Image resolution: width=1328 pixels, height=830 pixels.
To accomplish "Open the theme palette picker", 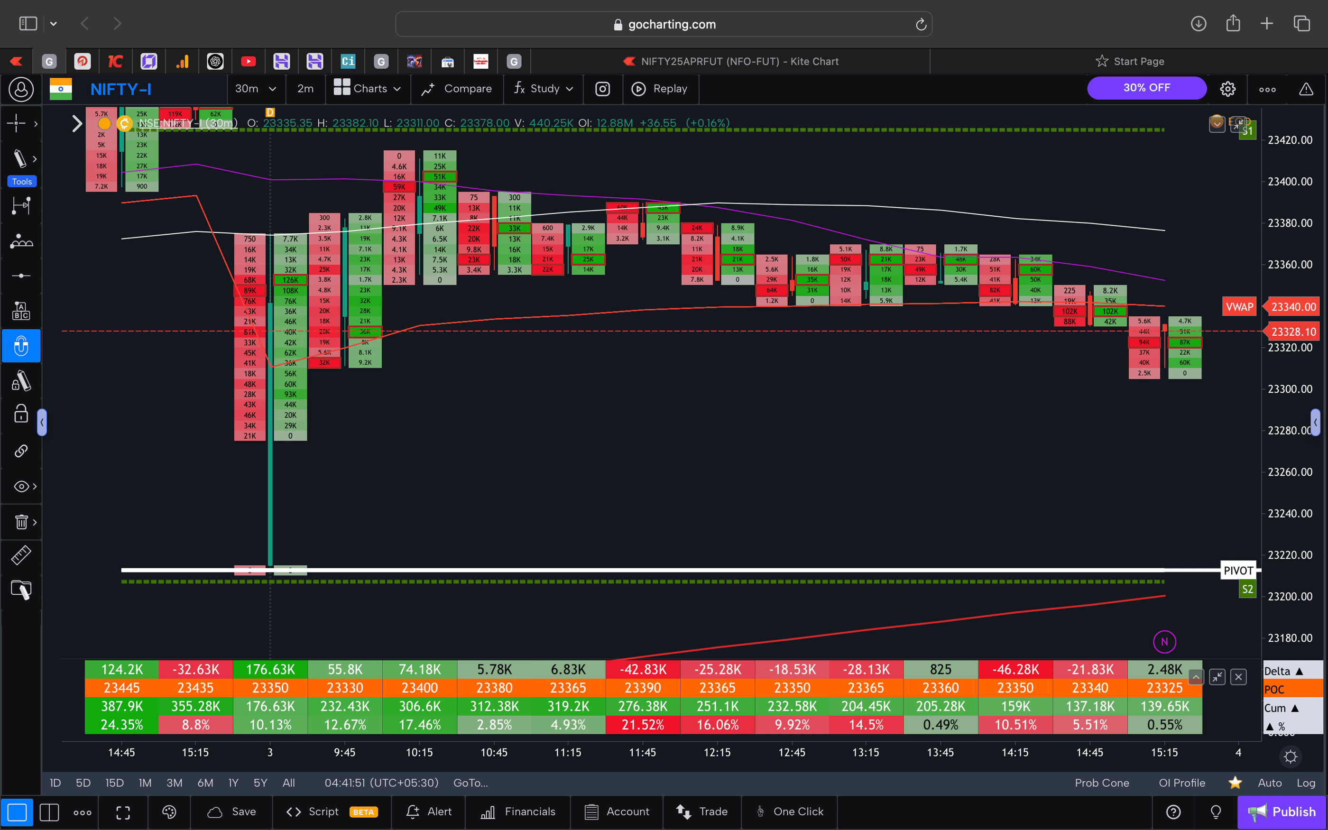I will [169, 812].
